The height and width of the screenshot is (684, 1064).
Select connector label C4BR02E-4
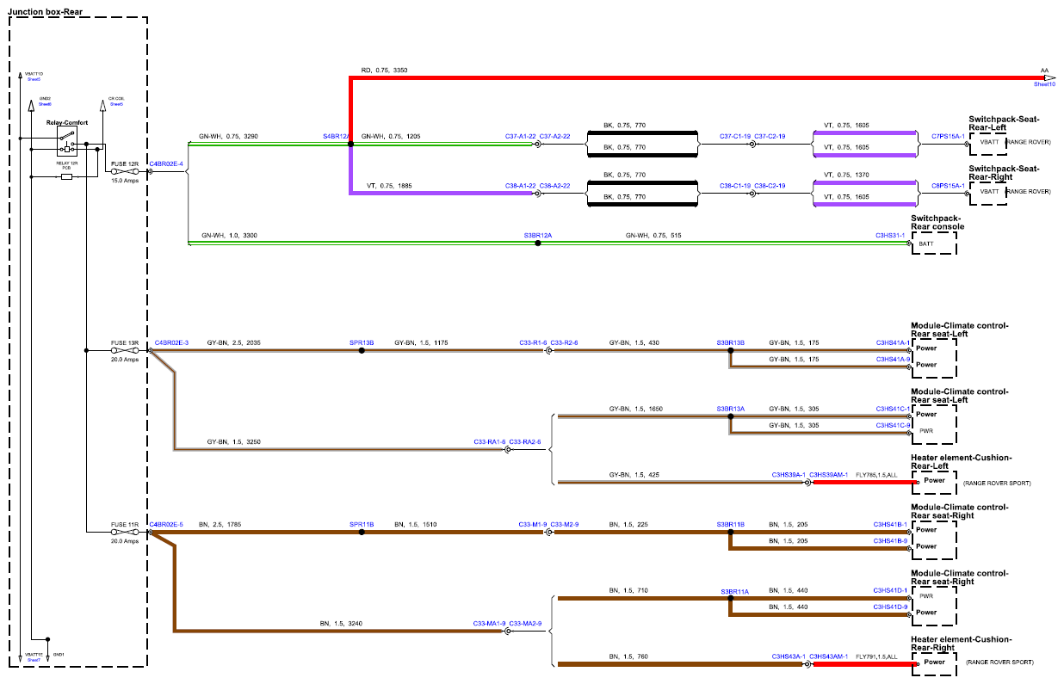pos(166,163)
